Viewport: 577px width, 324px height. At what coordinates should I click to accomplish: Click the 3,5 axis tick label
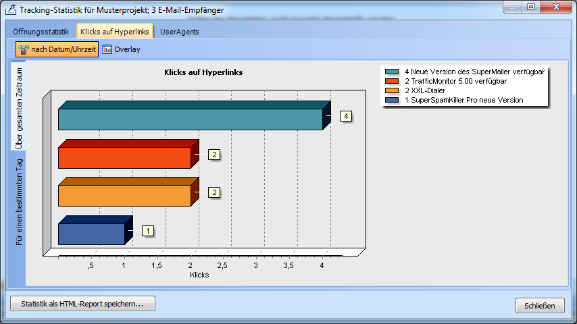[x=288, y=265]
